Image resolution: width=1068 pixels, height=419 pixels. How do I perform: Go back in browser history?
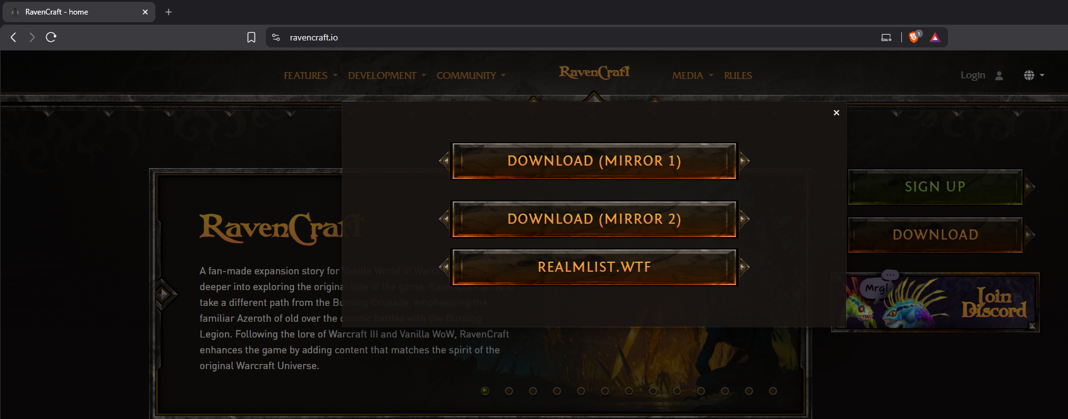click(x=13, y=37)
